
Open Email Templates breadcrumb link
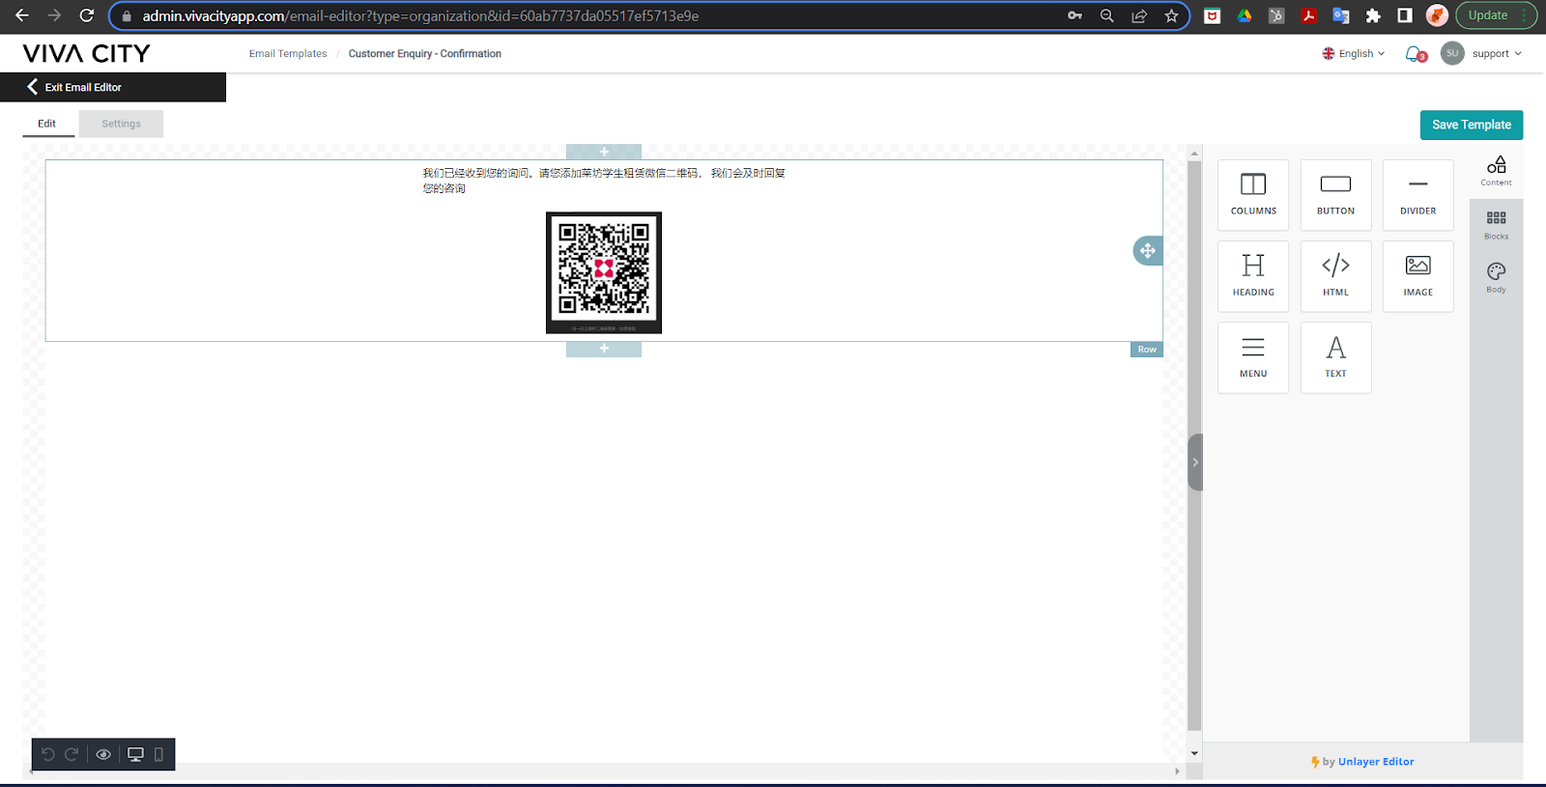(x=288, y=54)
